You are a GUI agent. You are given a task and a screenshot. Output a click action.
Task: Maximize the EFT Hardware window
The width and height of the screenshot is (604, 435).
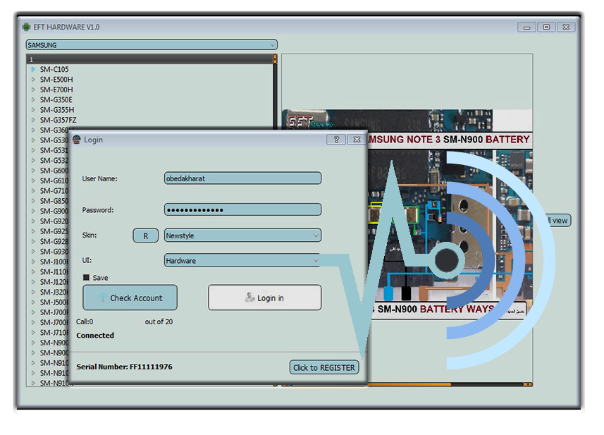click(x=546, y=27)
